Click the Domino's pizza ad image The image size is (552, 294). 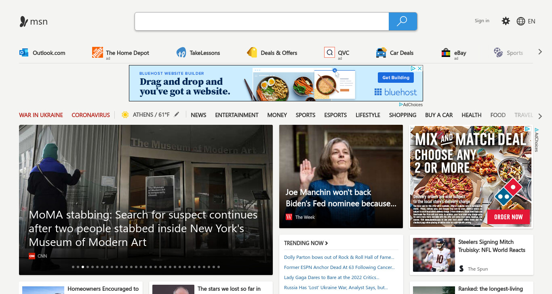point(471,176)
